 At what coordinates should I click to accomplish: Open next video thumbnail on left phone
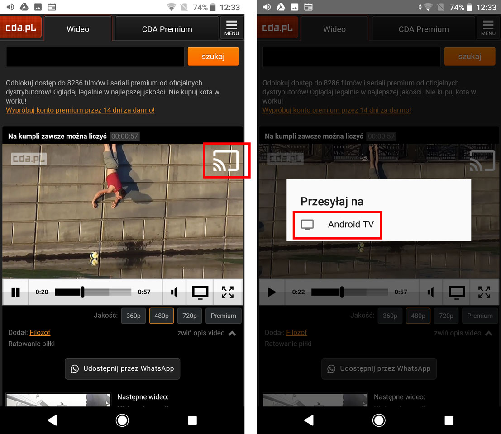pos(58,400)
